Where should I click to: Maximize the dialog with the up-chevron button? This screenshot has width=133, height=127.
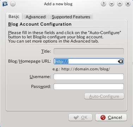pos(120,4)
